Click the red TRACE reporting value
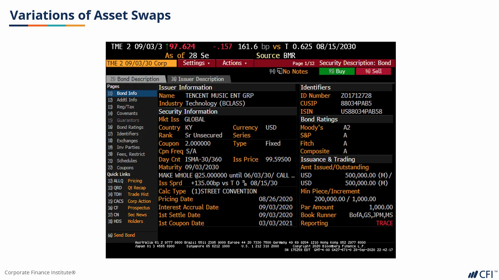Screen dimensions: 499x280 [384, 223]
